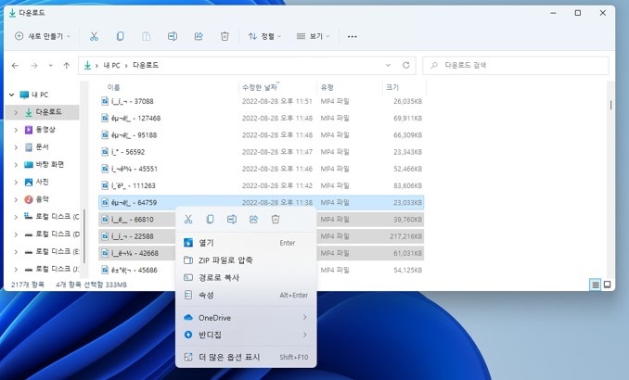Collapse the 내 PC tree node
The width and height of the screenshot is (629, 380).
(x=12, y=95)
